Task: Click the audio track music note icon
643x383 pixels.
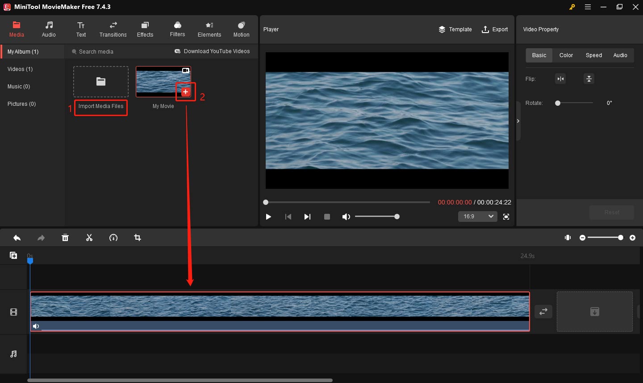Action: (13, 354)
